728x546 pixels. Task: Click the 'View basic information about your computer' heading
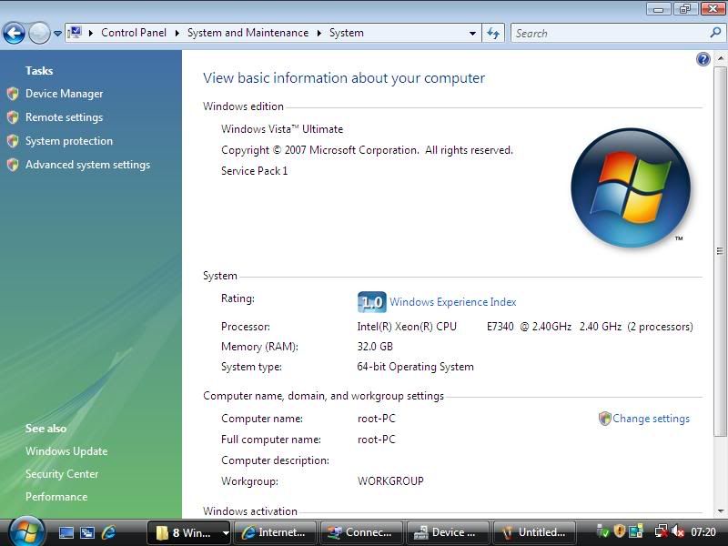point(344,78)
